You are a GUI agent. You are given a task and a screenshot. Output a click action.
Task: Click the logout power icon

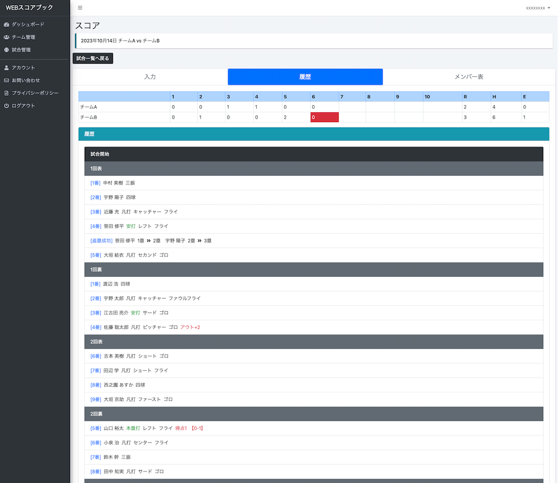click(x=6, y=106)
